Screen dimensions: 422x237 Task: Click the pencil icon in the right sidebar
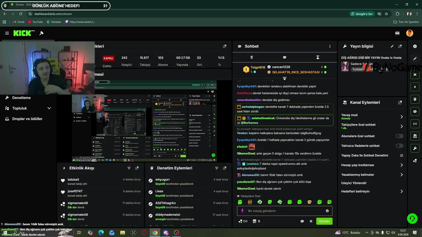[x=415, y=59]
